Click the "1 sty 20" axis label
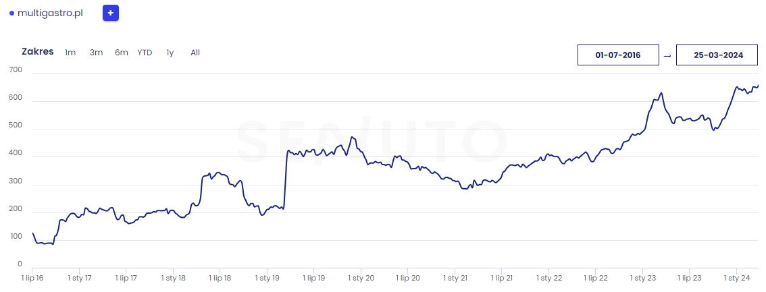 pos(361,278)
